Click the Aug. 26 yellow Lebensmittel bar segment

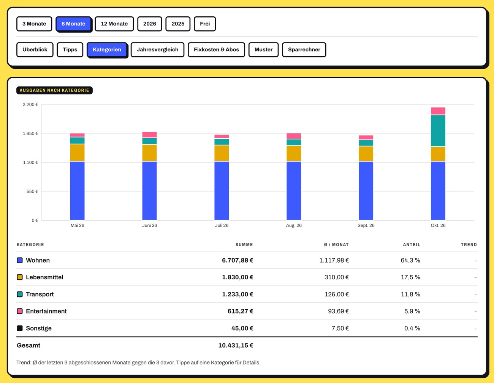click(x=294, y=154)
